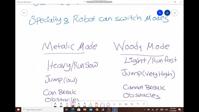
Task: Open the blue invite someone button
Action: 160,13
